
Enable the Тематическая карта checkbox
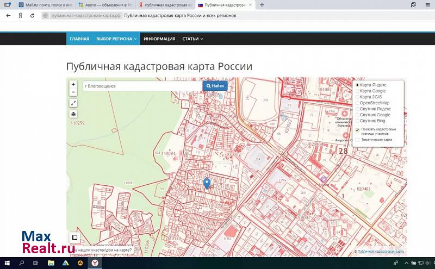click(357, 140)
